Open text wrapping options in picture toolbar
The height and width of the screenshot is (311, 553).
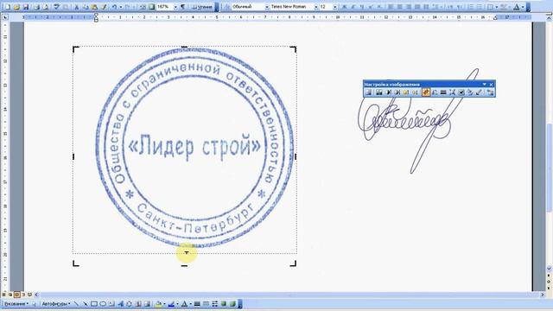coord(461,92)
